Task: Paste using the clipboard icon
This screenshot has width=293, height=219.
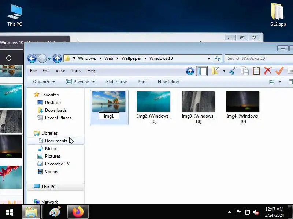Action: coord(256,71)
